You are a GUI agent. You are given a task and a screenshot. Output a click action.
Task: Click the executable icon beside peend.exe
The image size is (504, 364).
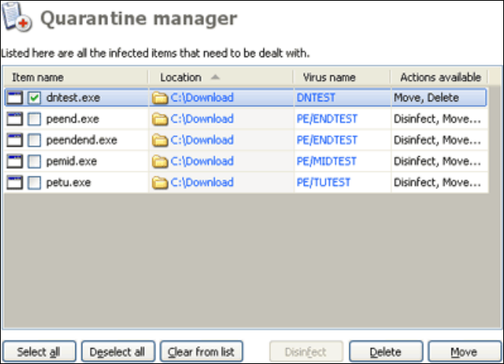tap(15, 119)
